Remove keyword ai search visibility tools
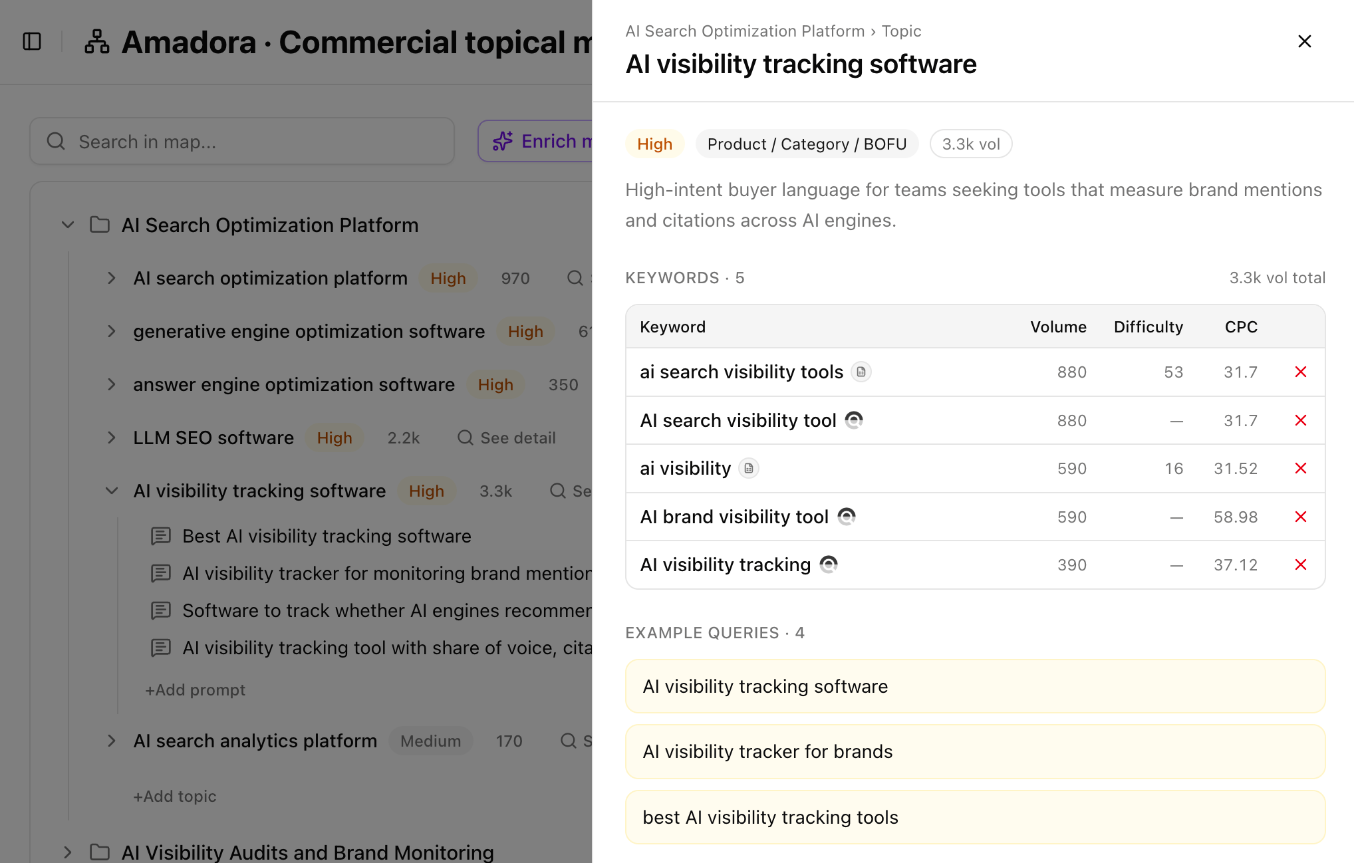This screenshot has width=1354, height=863. [x=1301, y=372]
